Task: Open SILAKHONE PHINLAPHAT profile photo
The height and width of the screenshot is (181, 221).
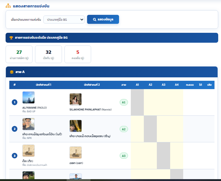Action: [76, 99]
